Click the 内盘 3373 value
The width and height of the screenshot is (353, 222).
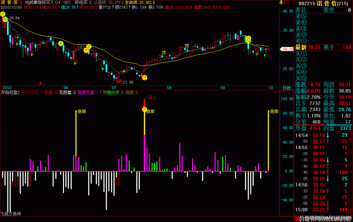pyautogui.click(x=345, y=128)
